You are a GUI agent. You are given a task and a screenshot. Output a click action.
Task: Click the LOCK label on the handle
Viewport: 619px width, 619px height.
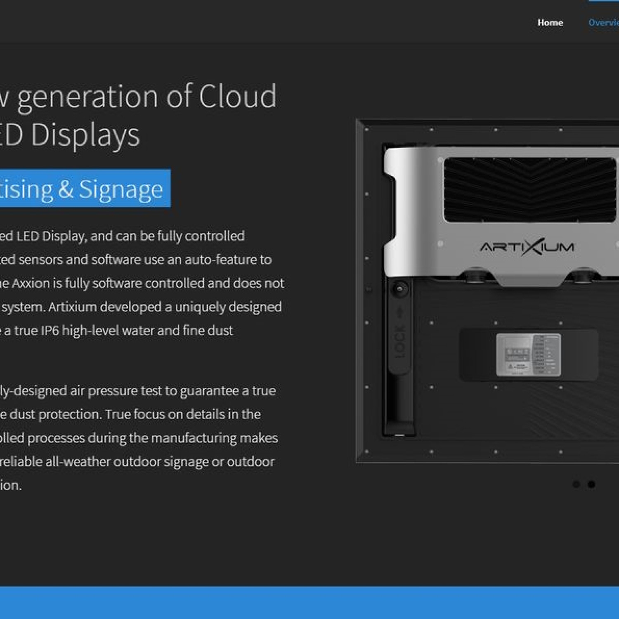399,341
